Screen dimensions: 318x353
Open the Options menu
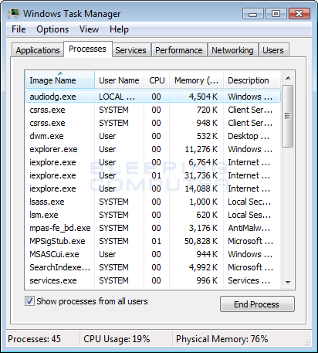coord(52,29)
